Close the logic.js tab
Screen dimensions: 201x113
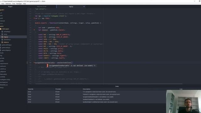(84, 7)
